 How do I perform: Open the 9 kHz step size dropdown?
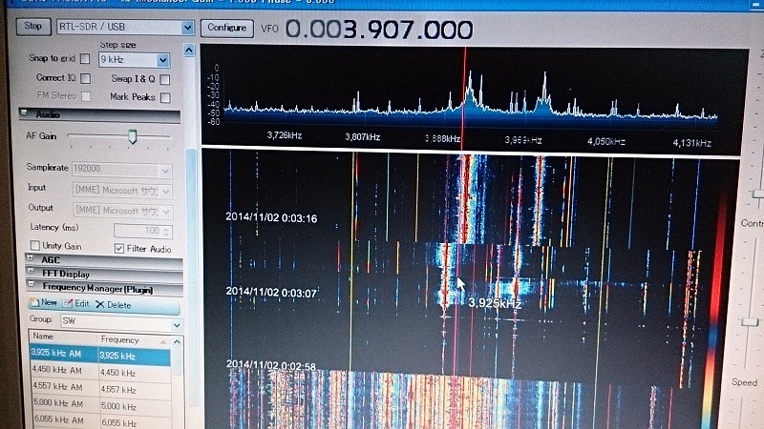(x=134, y=60)
